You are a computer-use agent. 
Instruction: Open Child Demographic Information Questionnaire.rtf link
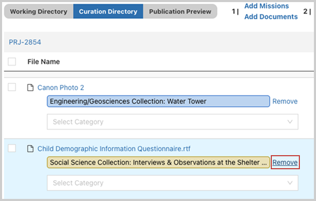tap(114, 149)
